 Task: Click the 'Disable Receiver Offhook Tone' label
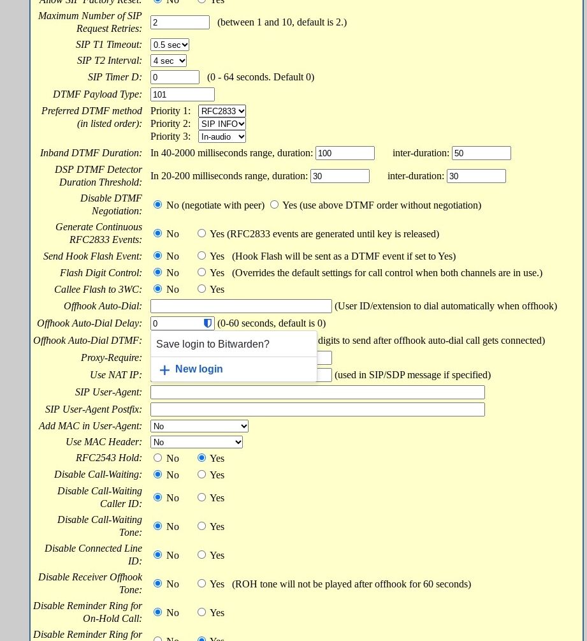coord(90,584)
